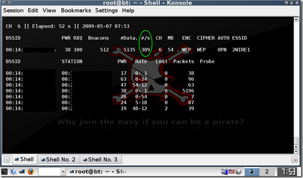Switch to the Shell No. 3 tab

tap(101, 160)
